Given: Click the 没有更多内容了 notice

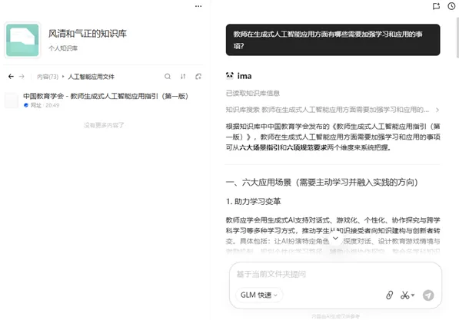Looking at the screenshot, I should point(104,125).
